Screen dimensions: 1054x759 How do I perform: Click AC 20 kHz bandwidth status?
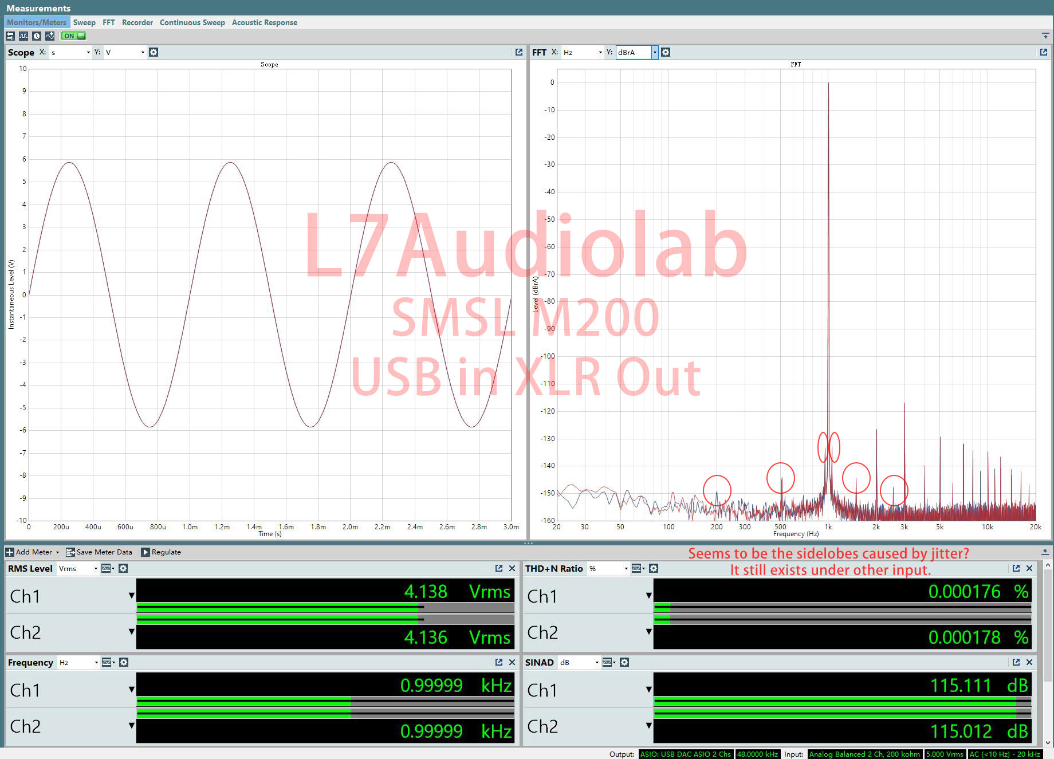(1005, 754)
